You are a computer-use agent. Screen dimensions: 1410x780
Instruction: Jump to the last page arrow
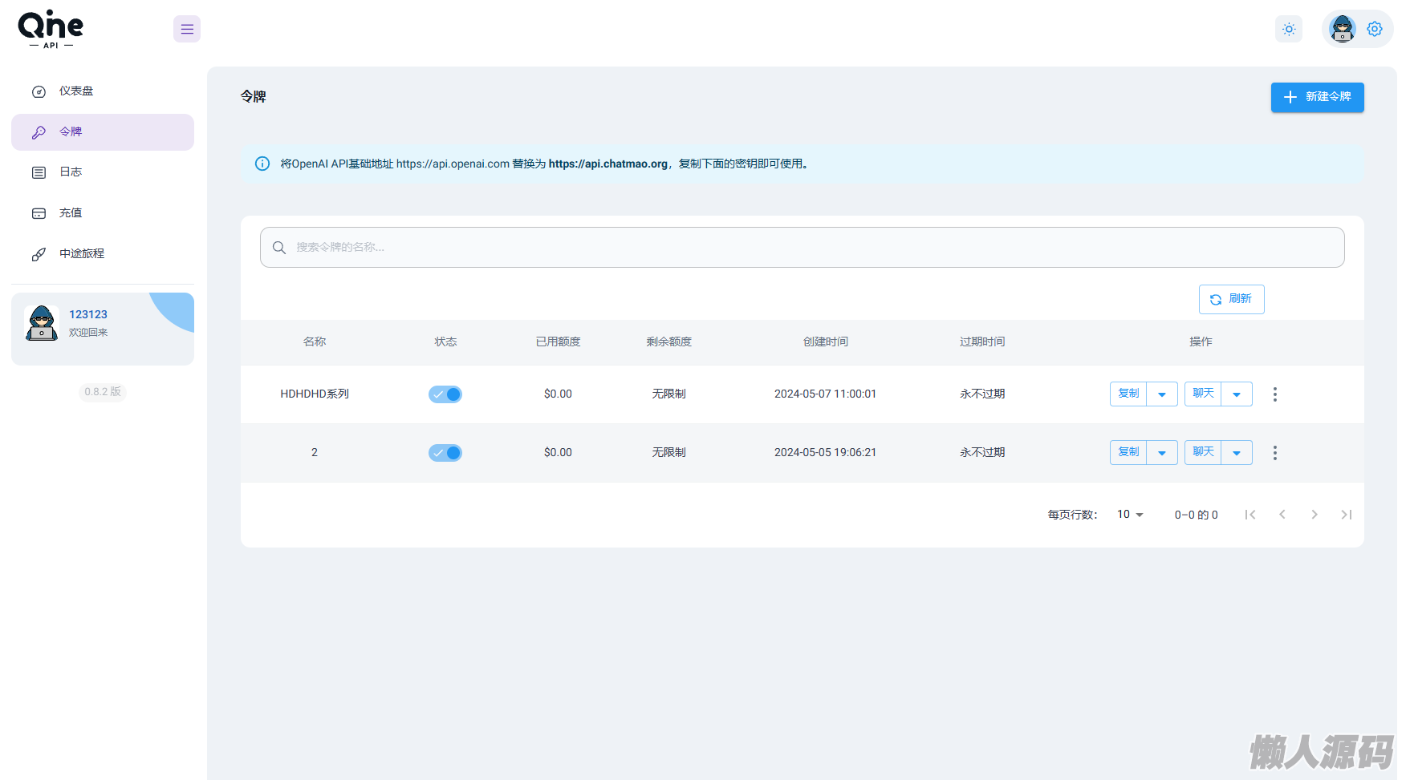coord(1346,515)
